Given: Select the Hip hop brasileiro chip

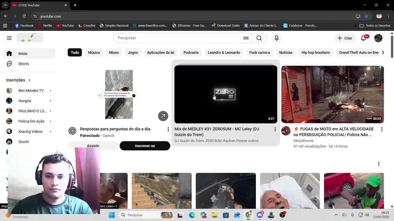Looking at the screenshot, I should point(316,52).
